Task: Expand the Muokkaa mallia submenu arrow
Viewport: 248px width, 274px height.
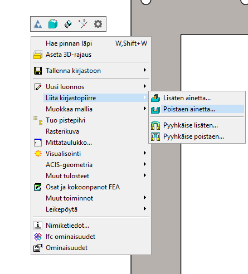Action: 145,109
